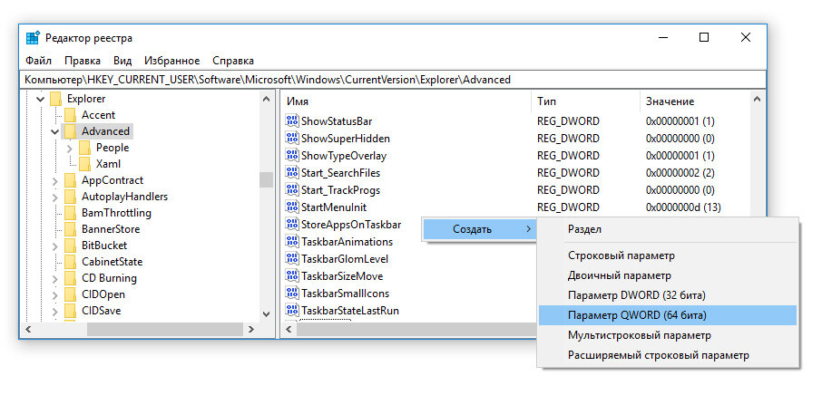Open the Правка menu
822x395 pixels.
(x=83, y=61)
